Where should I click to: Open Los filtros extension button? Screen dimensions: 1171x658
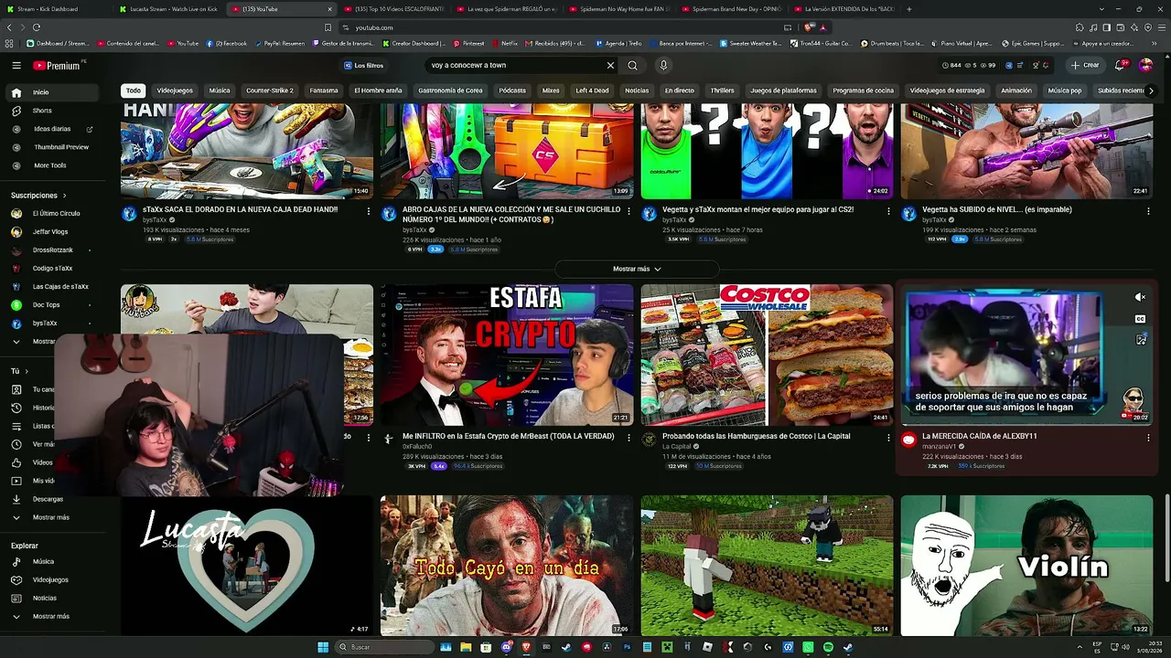tap(364, 66)
